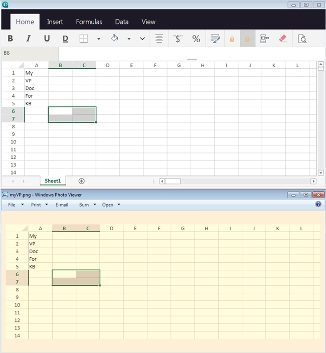This screenshot has width=326, height=353.
Task: Add a new sheet with plus button
Action: pos(81,181)
